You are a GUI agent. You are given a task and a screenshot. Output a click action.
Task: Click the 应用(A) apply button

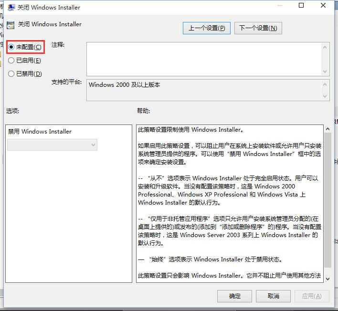click(x=312, y=296)
